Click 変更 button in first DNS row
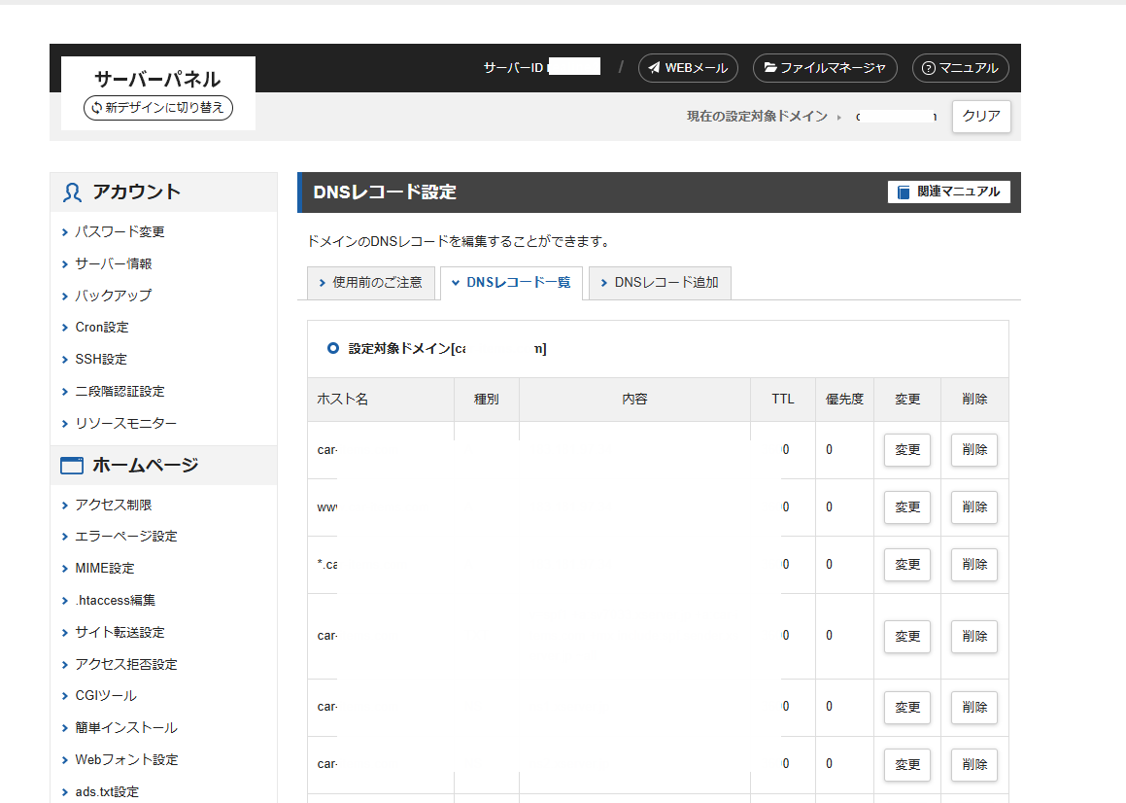Image resolution: width=1126 pixels, height=803 pixels. pos(906,450)
